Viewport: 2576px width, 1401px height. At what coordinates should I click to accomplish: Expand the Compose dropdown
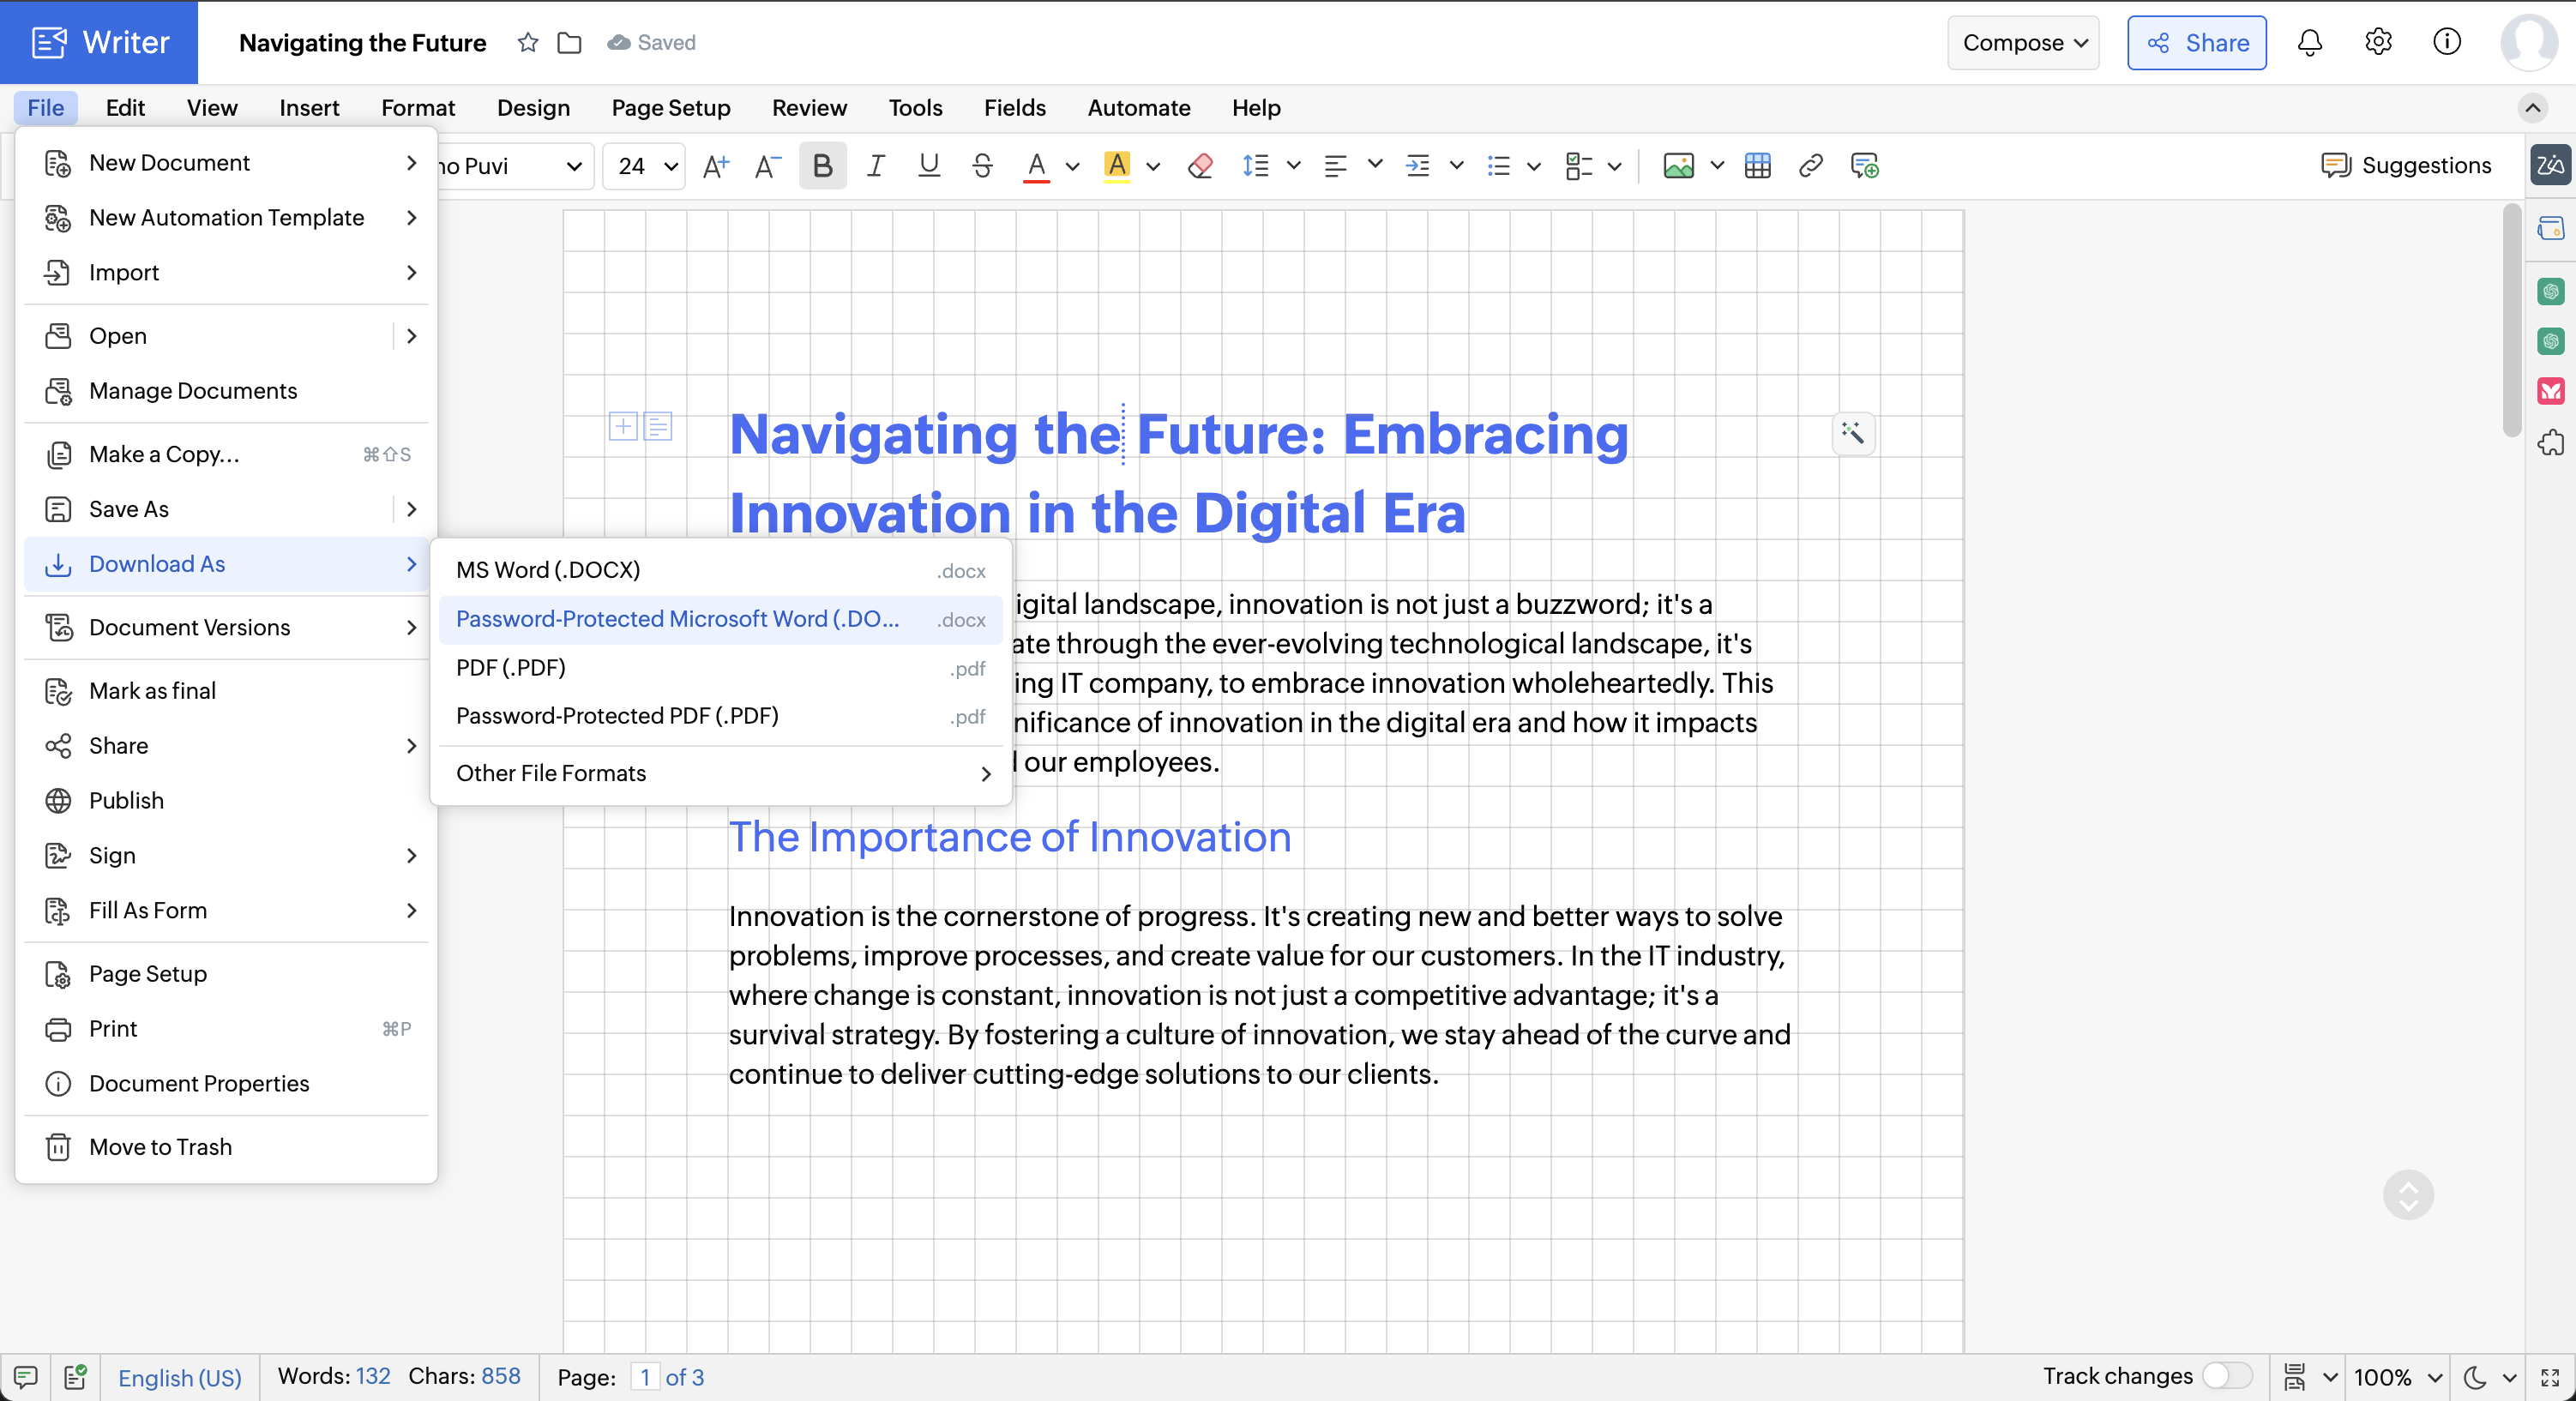tap(2023, 43)
